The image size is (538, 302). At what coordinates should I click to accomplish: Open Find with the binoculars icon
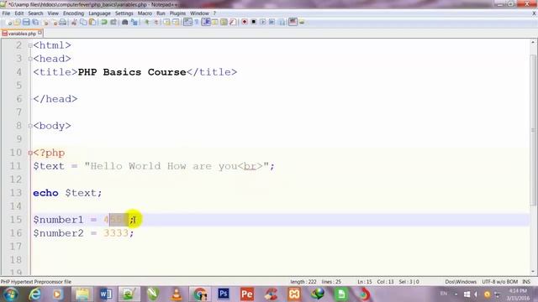124,23
